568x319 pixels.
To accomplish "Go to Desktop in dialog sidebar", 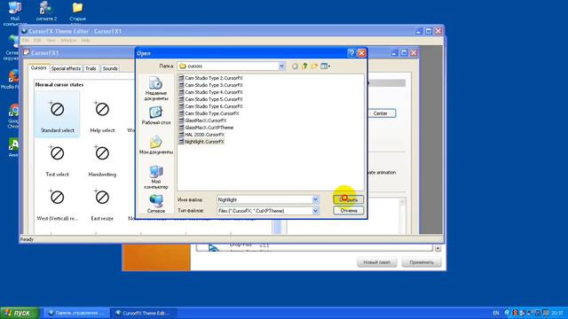I will coord(156,115).
